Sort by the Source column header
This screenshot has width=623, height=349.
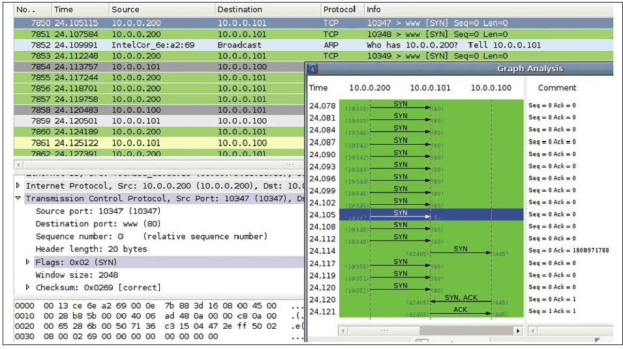pos(162,10)
